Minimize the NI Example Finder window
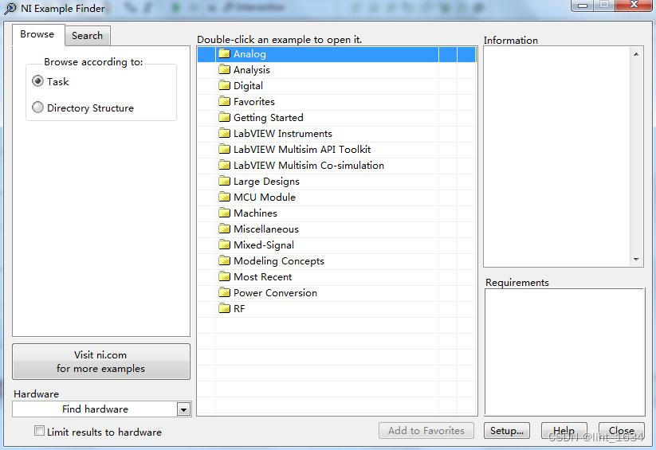Image resolution: width=656 pixels, height=450 pixels. (x=582, y=6)
